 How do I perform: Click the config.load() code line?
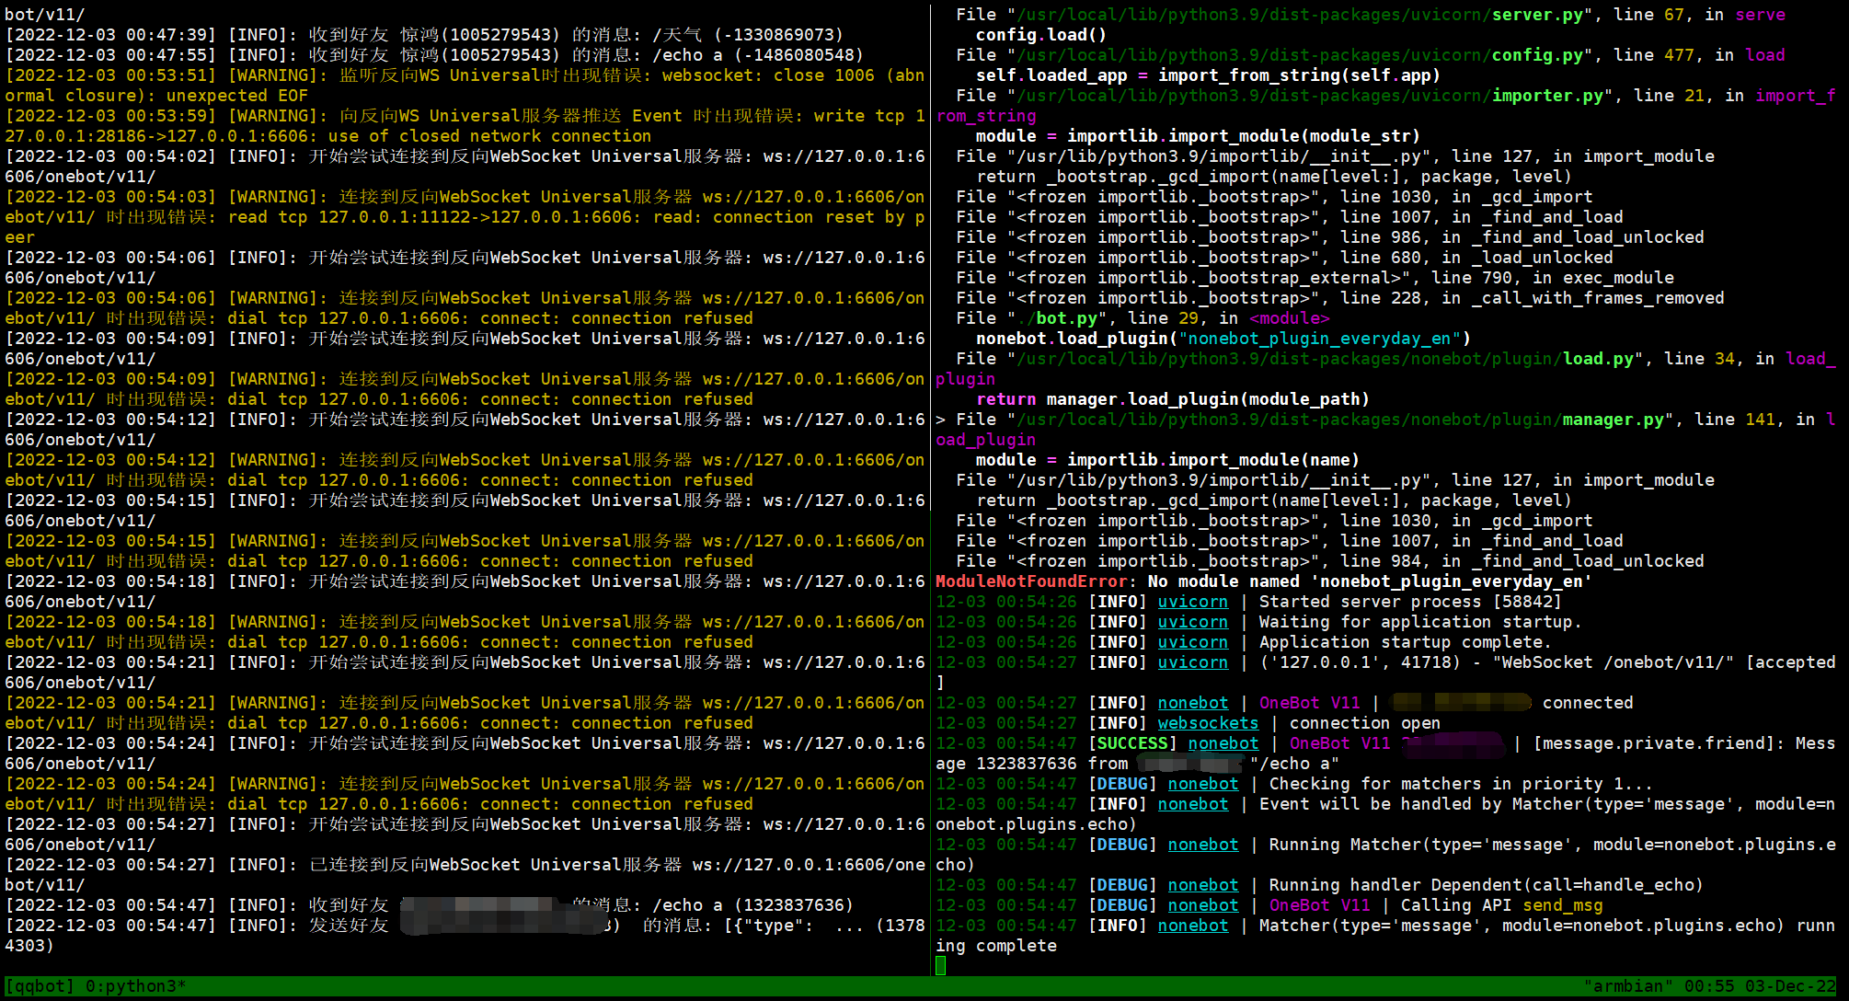[1041, 35]
